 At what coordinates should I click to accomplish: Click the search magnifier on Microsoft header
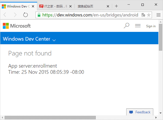tap(126, 26)
